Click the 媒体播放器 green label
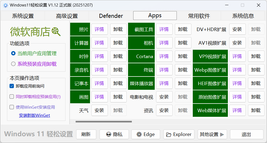This screenshot has height=143, width=267. 141,84
